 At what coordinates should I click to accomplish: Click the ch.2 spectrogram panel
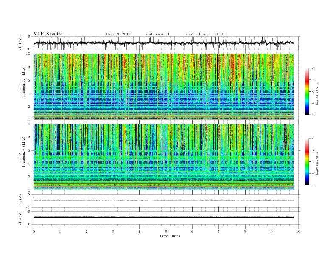(164, 157)
